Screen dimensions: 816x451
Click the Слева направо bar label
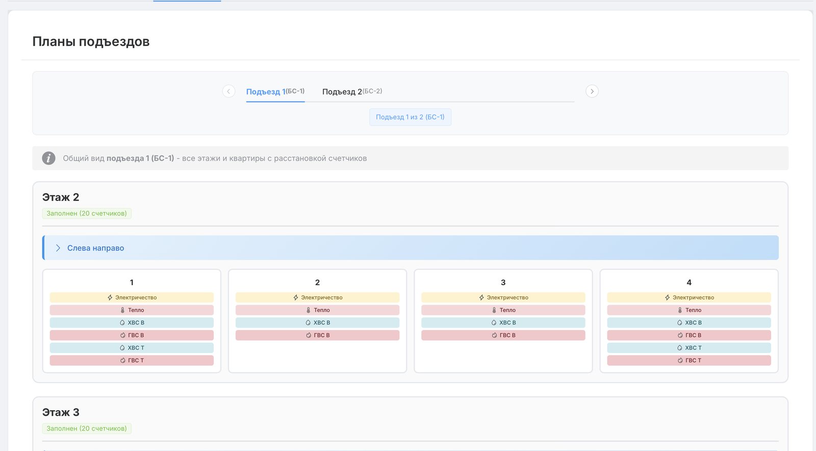point(96,248)
